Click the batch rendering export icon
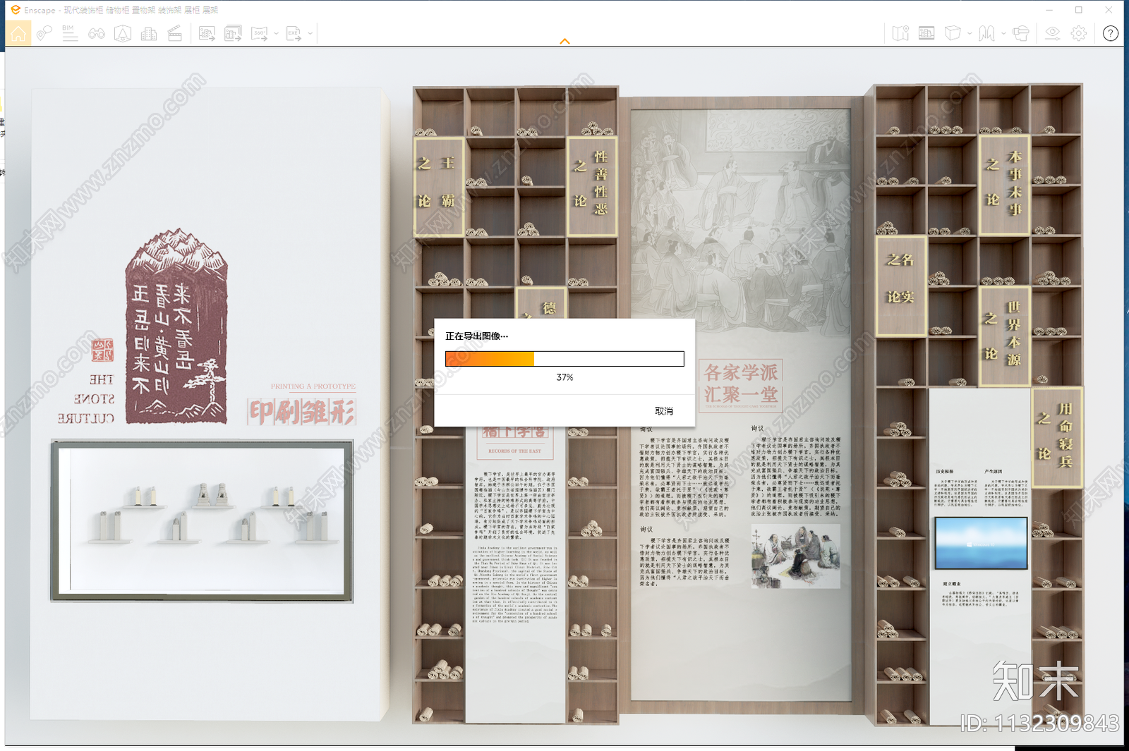The width and height of the screenshot is (1129, 751). pos(233,33)
